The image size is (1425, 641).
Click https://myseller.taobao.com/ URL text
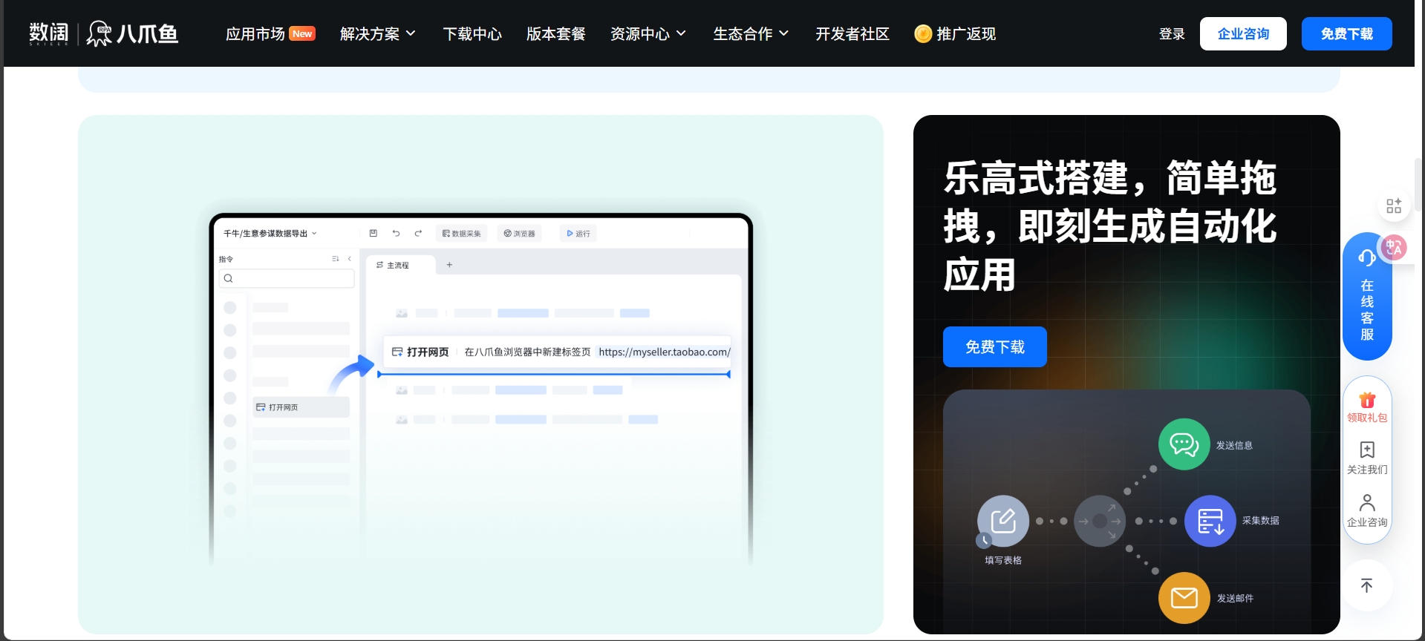point(664,352)
